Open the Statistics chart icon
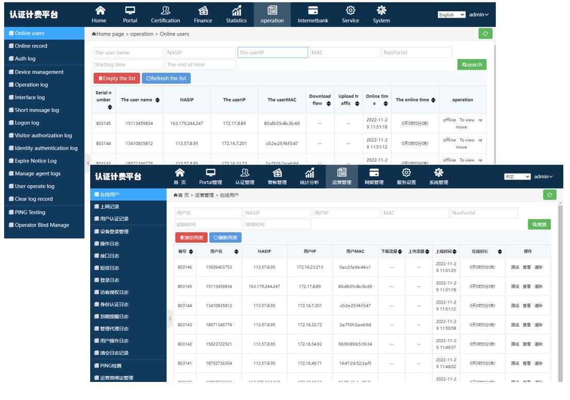 237,10
